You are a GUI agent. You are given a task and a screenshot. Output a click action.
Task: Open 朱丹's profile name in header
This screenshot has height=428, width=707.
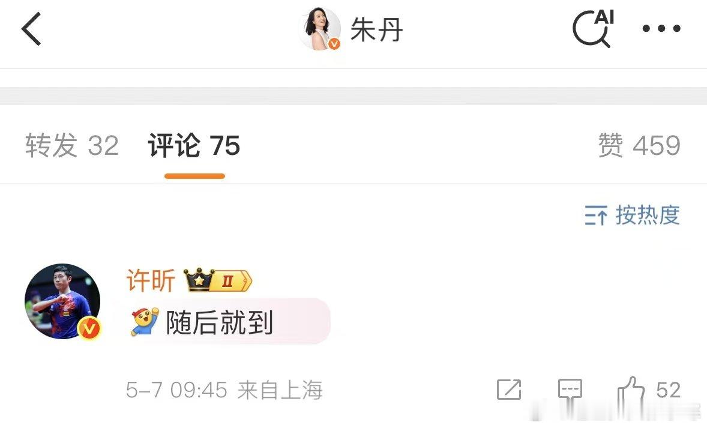point(376,29)
